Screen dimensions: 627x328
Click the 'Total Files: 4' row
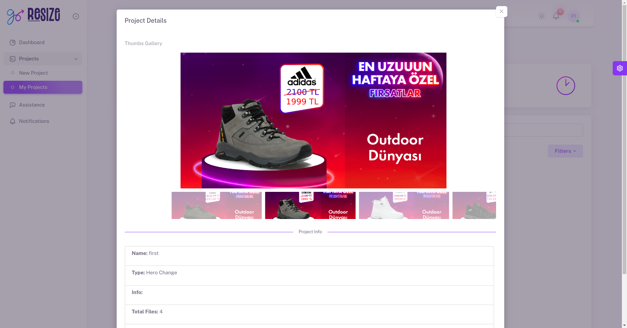click(x=309, y=314)
